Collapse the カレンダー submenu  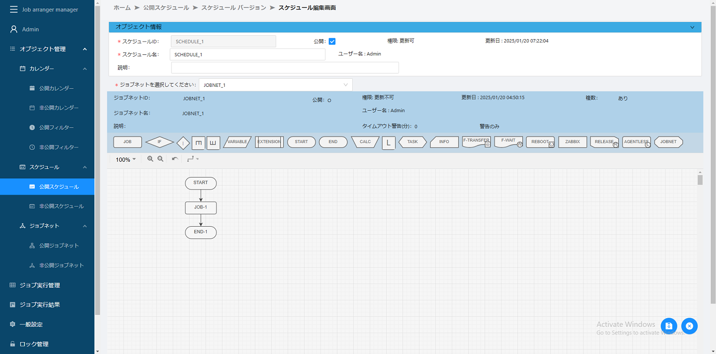click(x=84, y=69)
